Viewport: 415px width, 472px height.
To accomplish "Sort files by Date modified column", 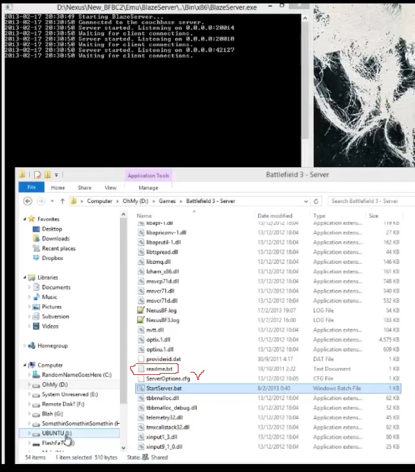I will pyautogui.click(x=275, y=216).
